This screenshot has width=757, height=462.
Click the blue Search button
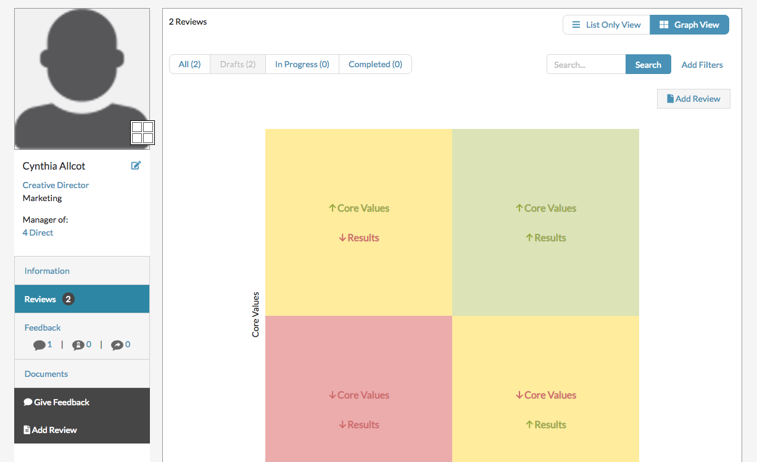648,64
